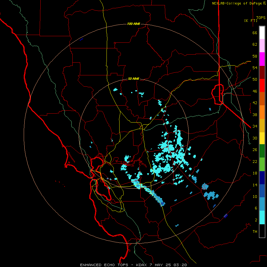Click the white swatch in the tops legend
Image resolution: width=267 pixels, height=267 pixels.
pyautogui.click(x=262, y=33)
